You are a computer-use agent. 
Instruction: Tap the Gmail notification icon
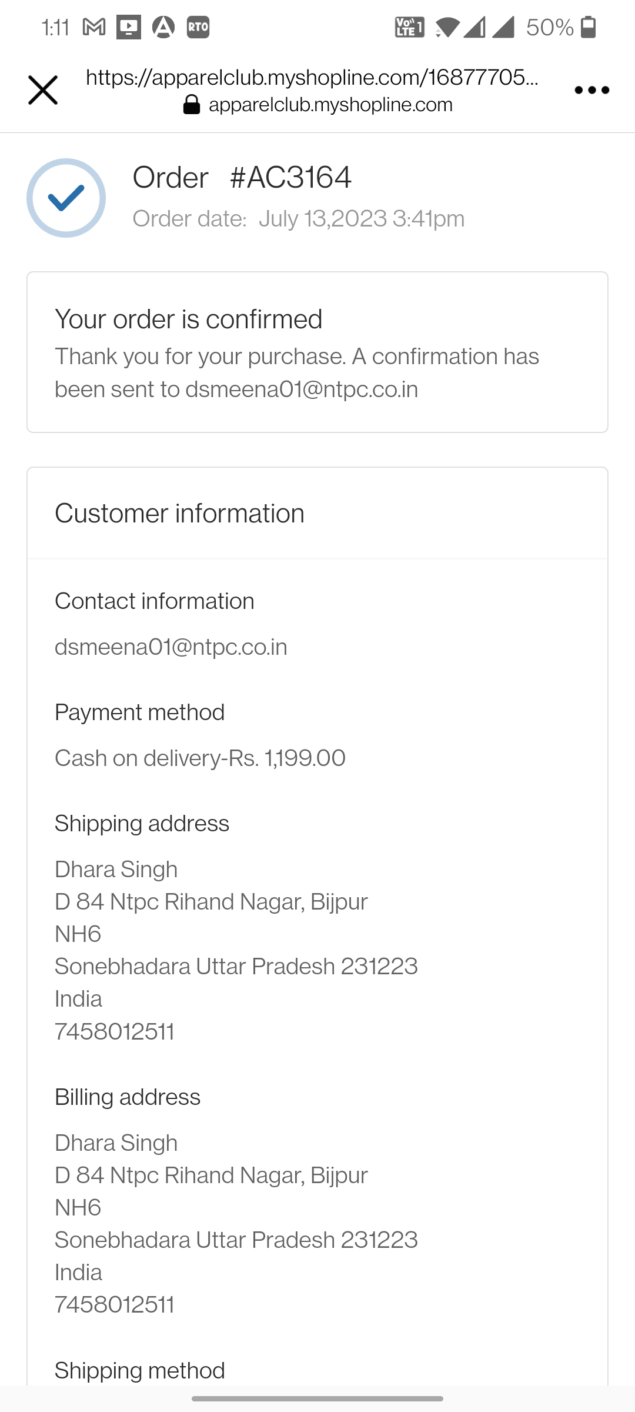click(94, 27)
